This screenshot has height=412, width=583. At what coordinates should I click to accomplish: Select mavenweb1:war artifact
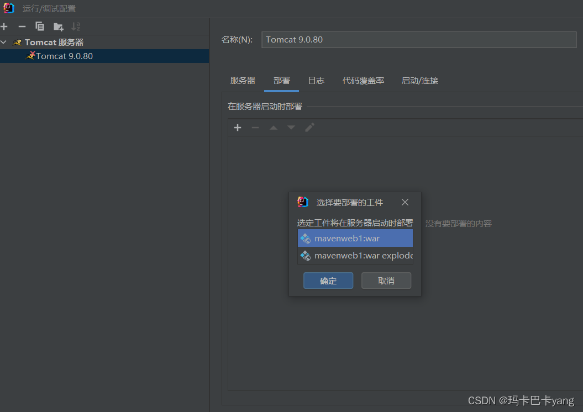point(355,238)
